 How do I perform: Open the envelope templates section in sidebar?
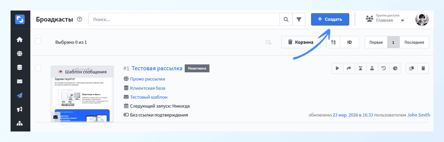coord(20,81)
